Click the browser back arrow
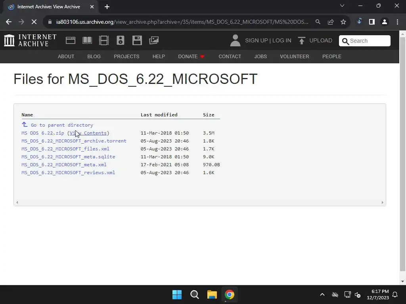 pos(9,22)
